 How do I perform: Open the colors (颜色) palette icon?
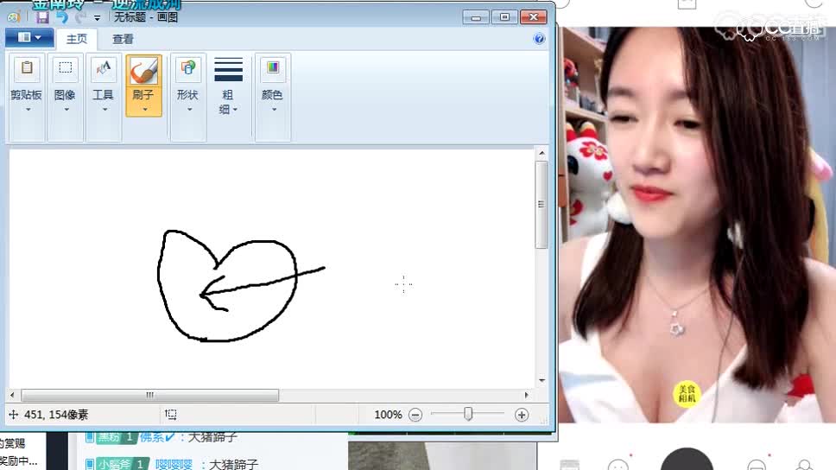pos(272,68)
